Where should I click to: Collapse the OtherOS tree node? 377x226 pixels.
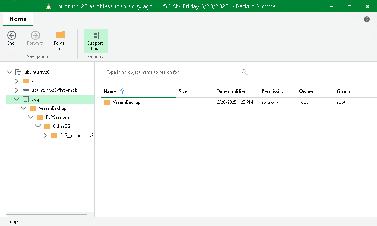pyautogui.click(x=38, y=126)
